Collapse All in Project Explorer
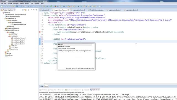Screen dimensions: 177x100 23,10
